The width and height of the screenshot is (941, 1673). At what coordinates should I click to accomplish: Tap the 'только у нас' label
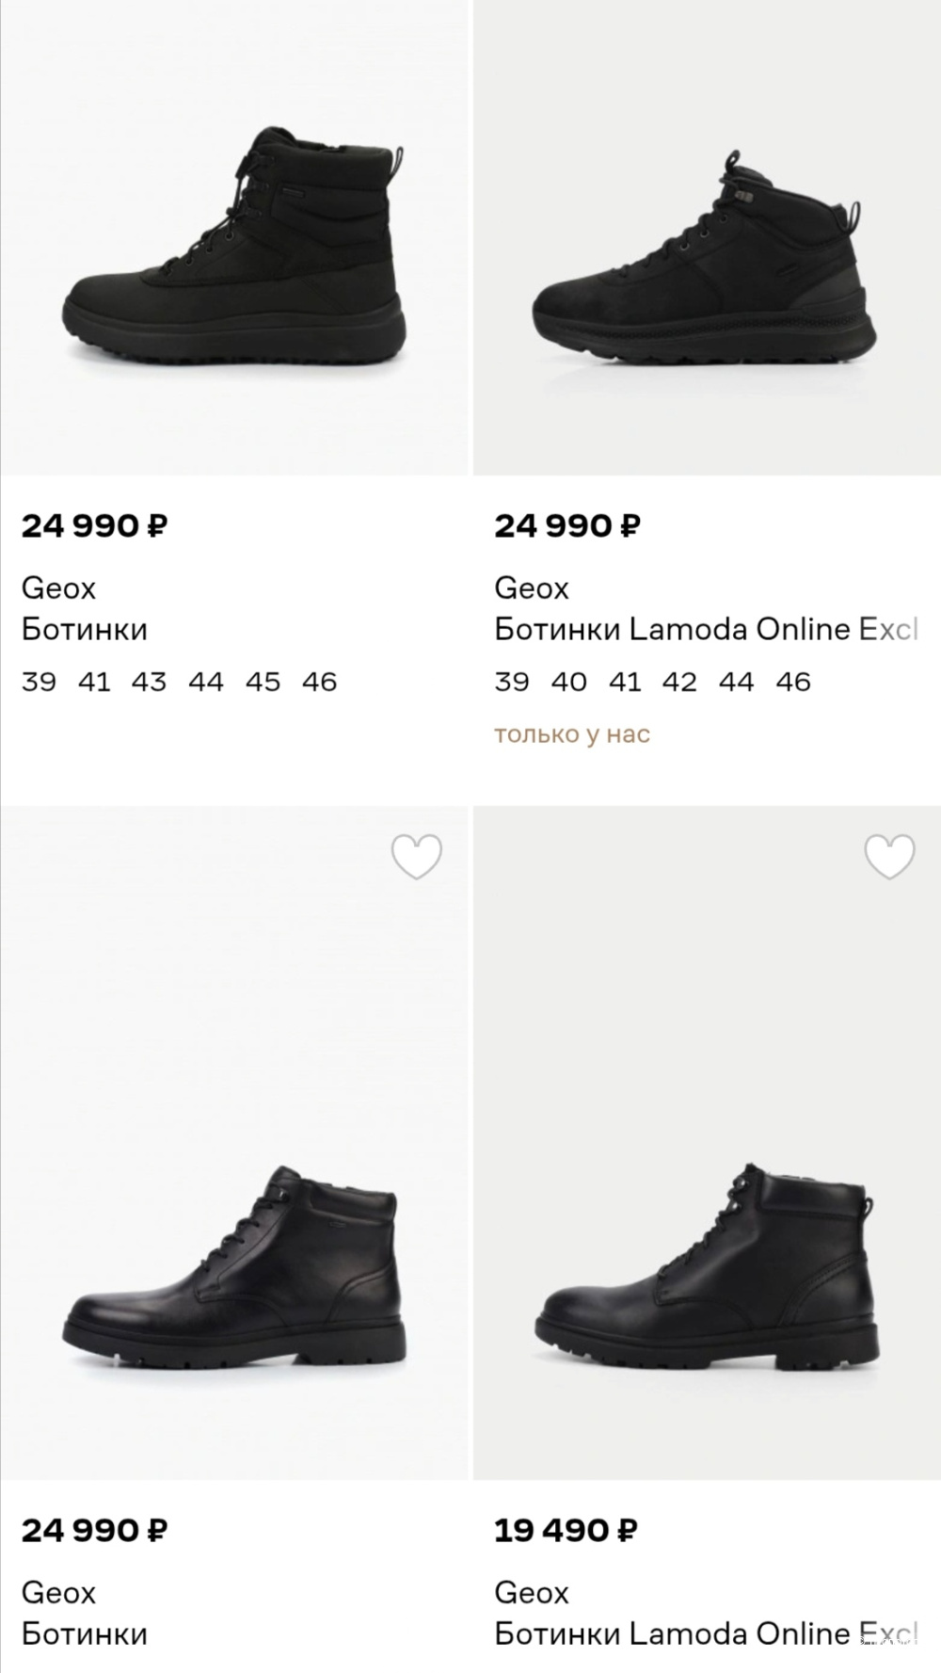[x=572, y=734]
